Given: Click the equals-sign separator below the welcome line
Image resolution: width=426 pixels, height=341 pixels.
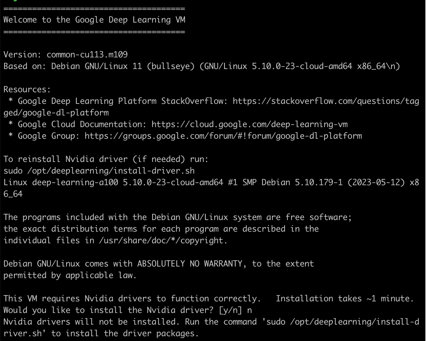Looking at the screenshot, I should 94,32.
